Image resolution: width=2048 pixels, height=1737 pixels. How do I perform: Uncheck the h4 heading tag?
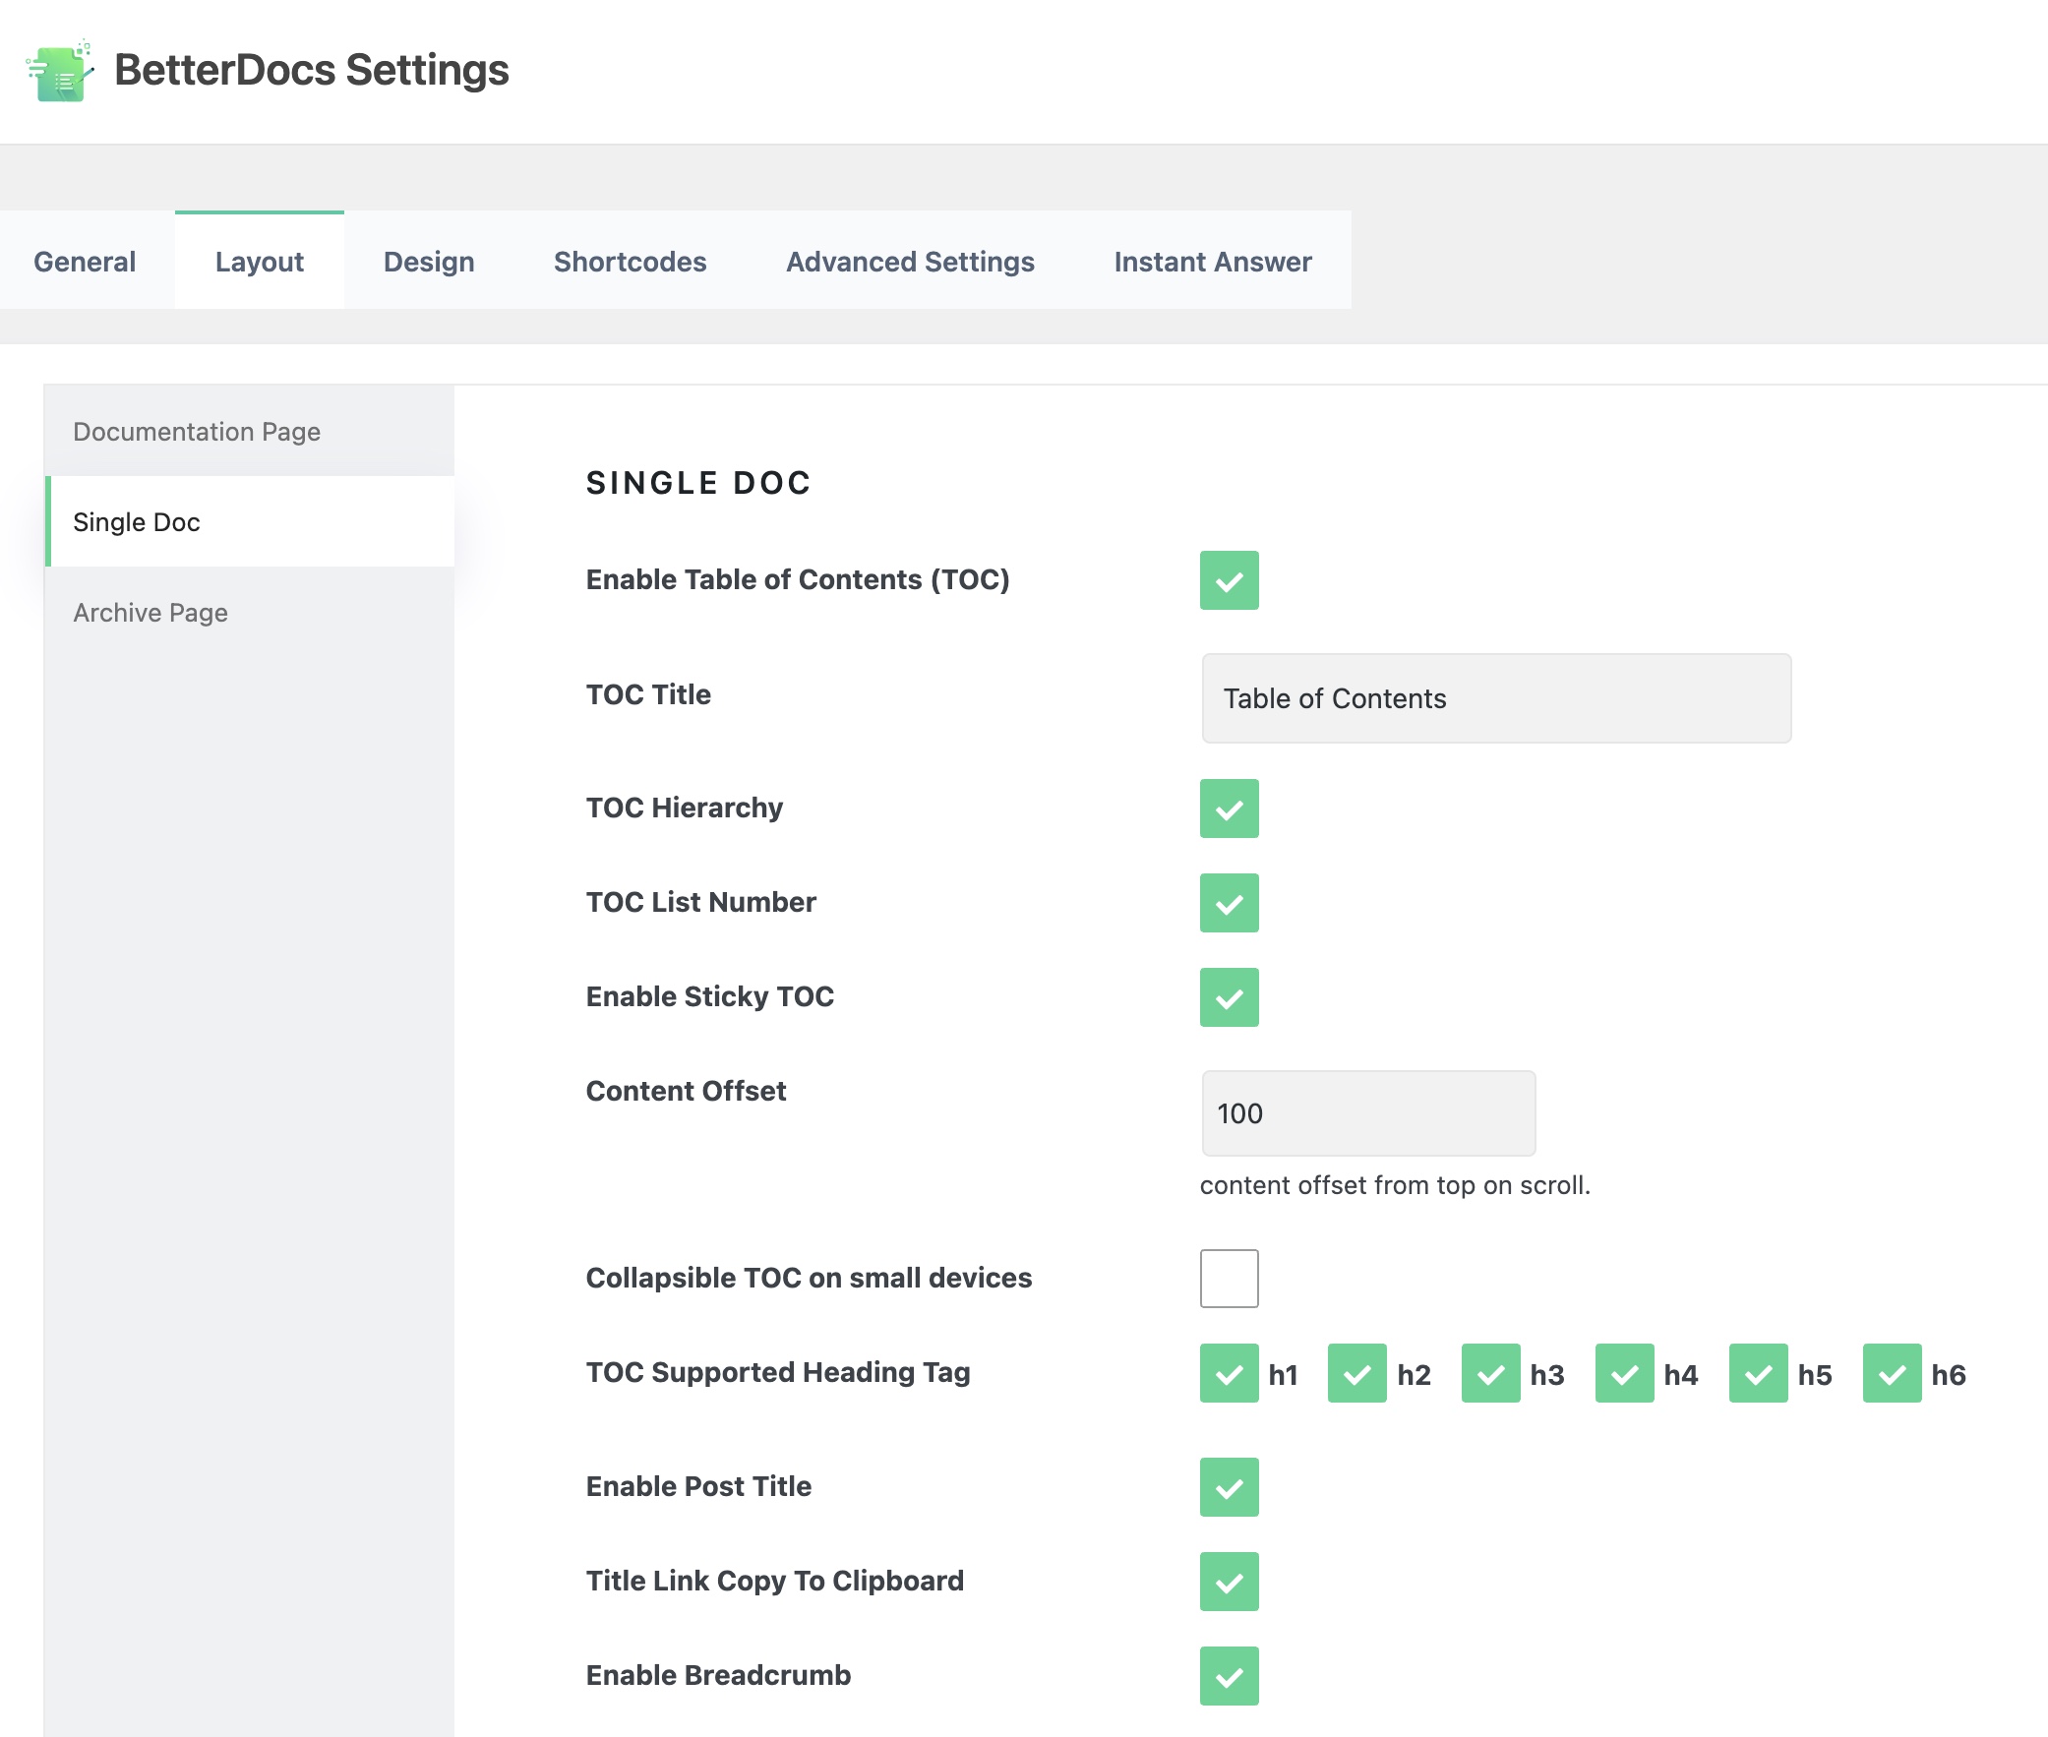click(1625, 1373)
